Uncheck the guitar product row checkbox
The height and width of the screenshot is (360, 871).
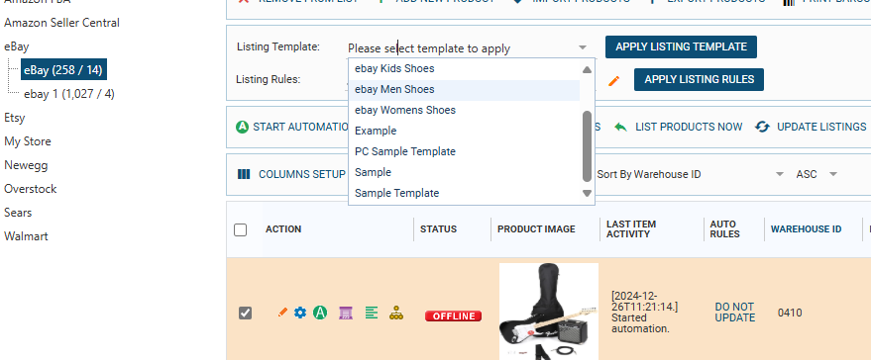tap(245, 314)
